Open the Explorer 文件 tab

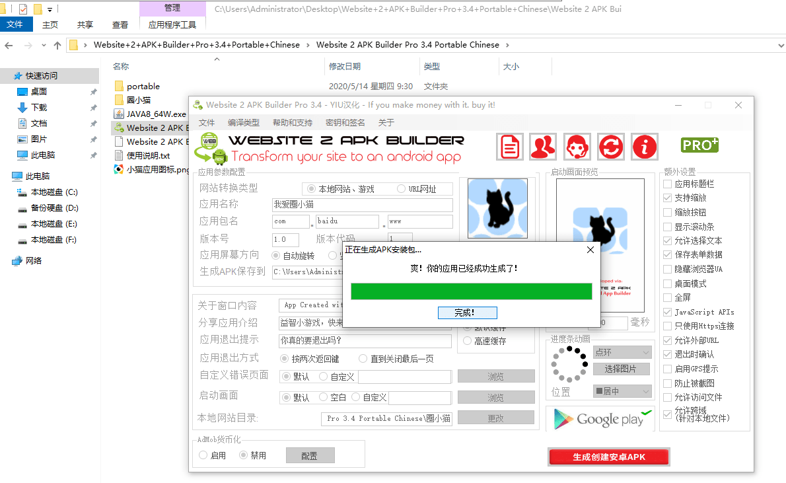tap(15, 24)
